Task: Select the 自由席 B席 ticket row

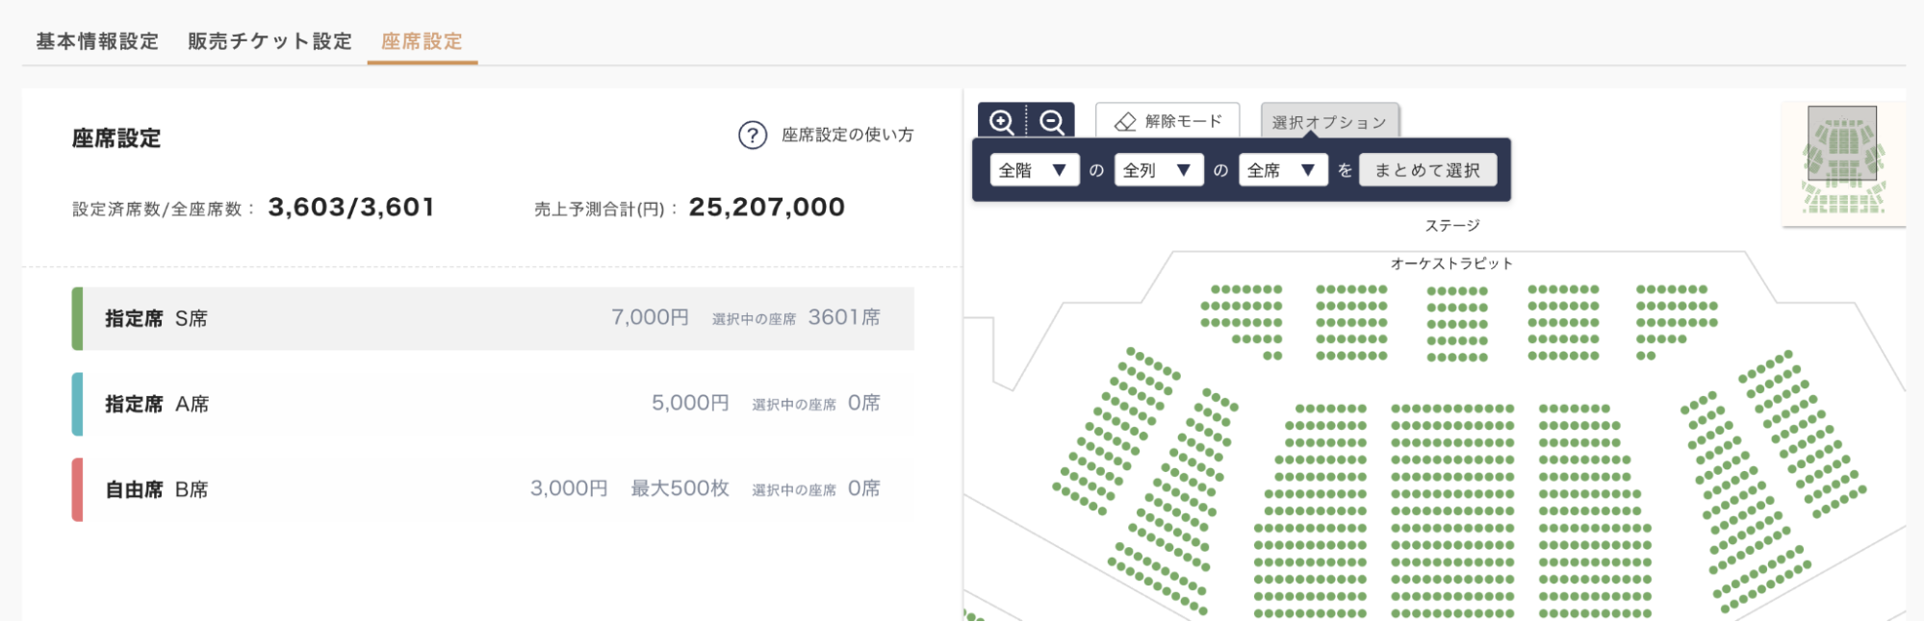Action: coord(493,489)
